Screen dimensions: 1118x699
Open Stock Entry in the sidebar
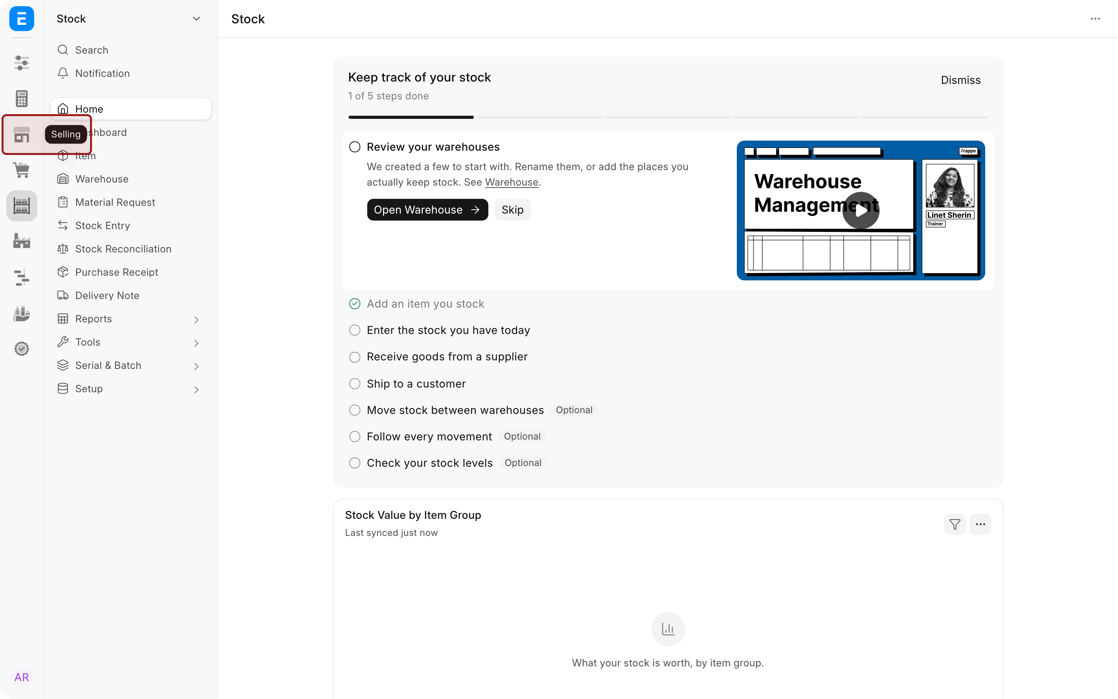click(131, 225)
